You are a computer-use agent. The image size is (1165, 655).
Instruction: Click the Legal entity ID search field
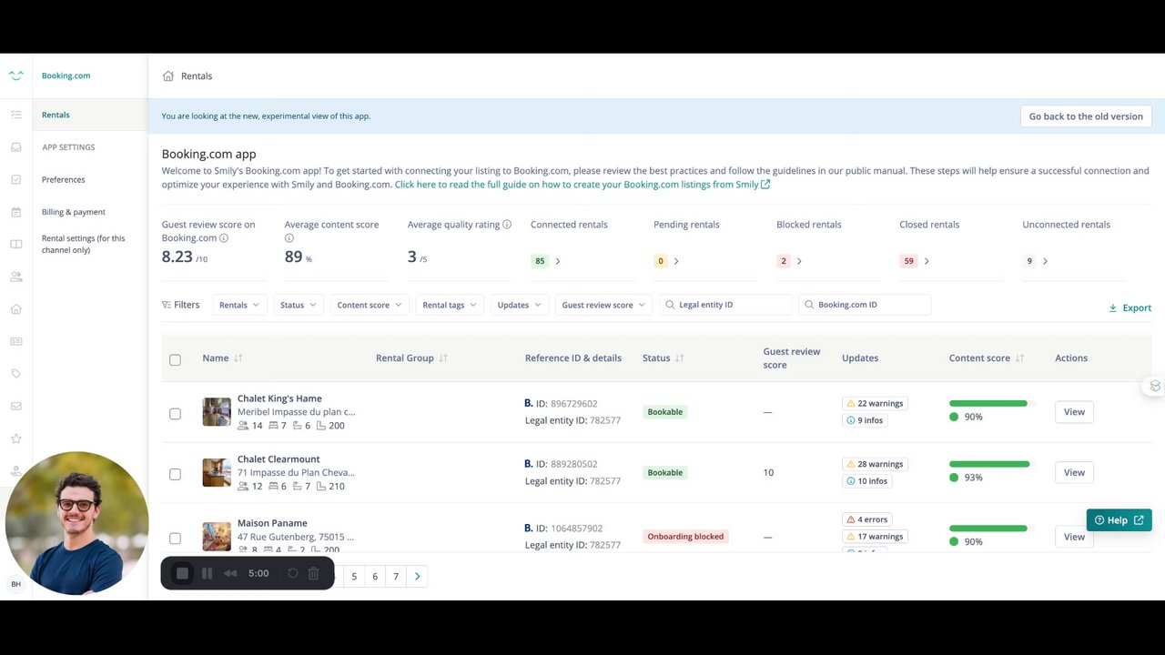[x=725, y=305]
